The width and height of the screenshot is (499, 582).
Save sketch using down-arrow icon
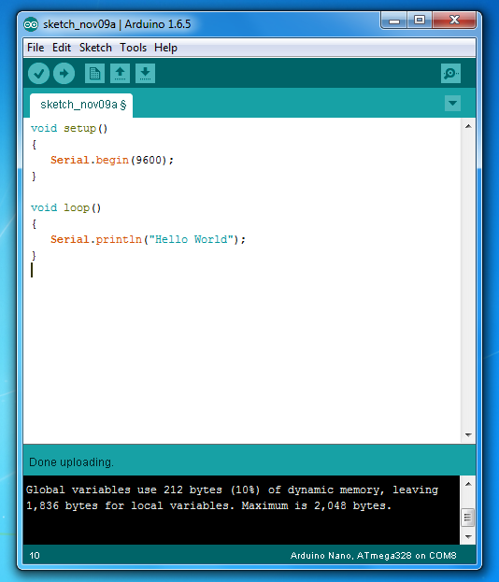tap(145, 74)
